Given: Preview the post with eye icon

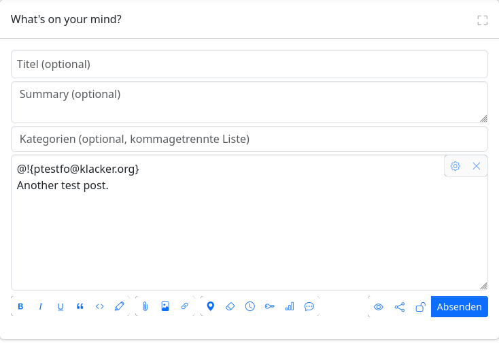Looking at the screenshot, I should (379, 307).
